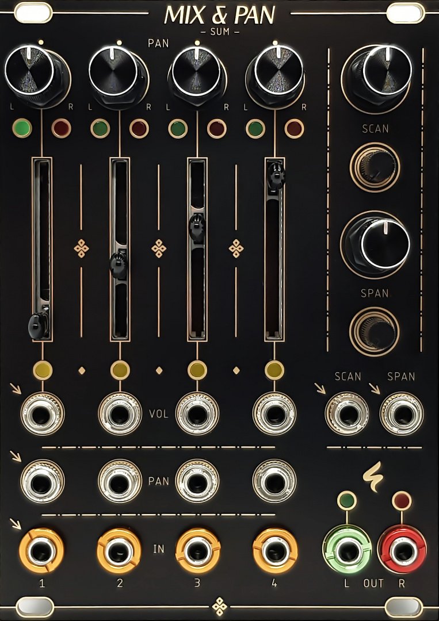Click channel 4 green left LED
The width and height of the screenshot is (439, 621).
tap(255, 128)
